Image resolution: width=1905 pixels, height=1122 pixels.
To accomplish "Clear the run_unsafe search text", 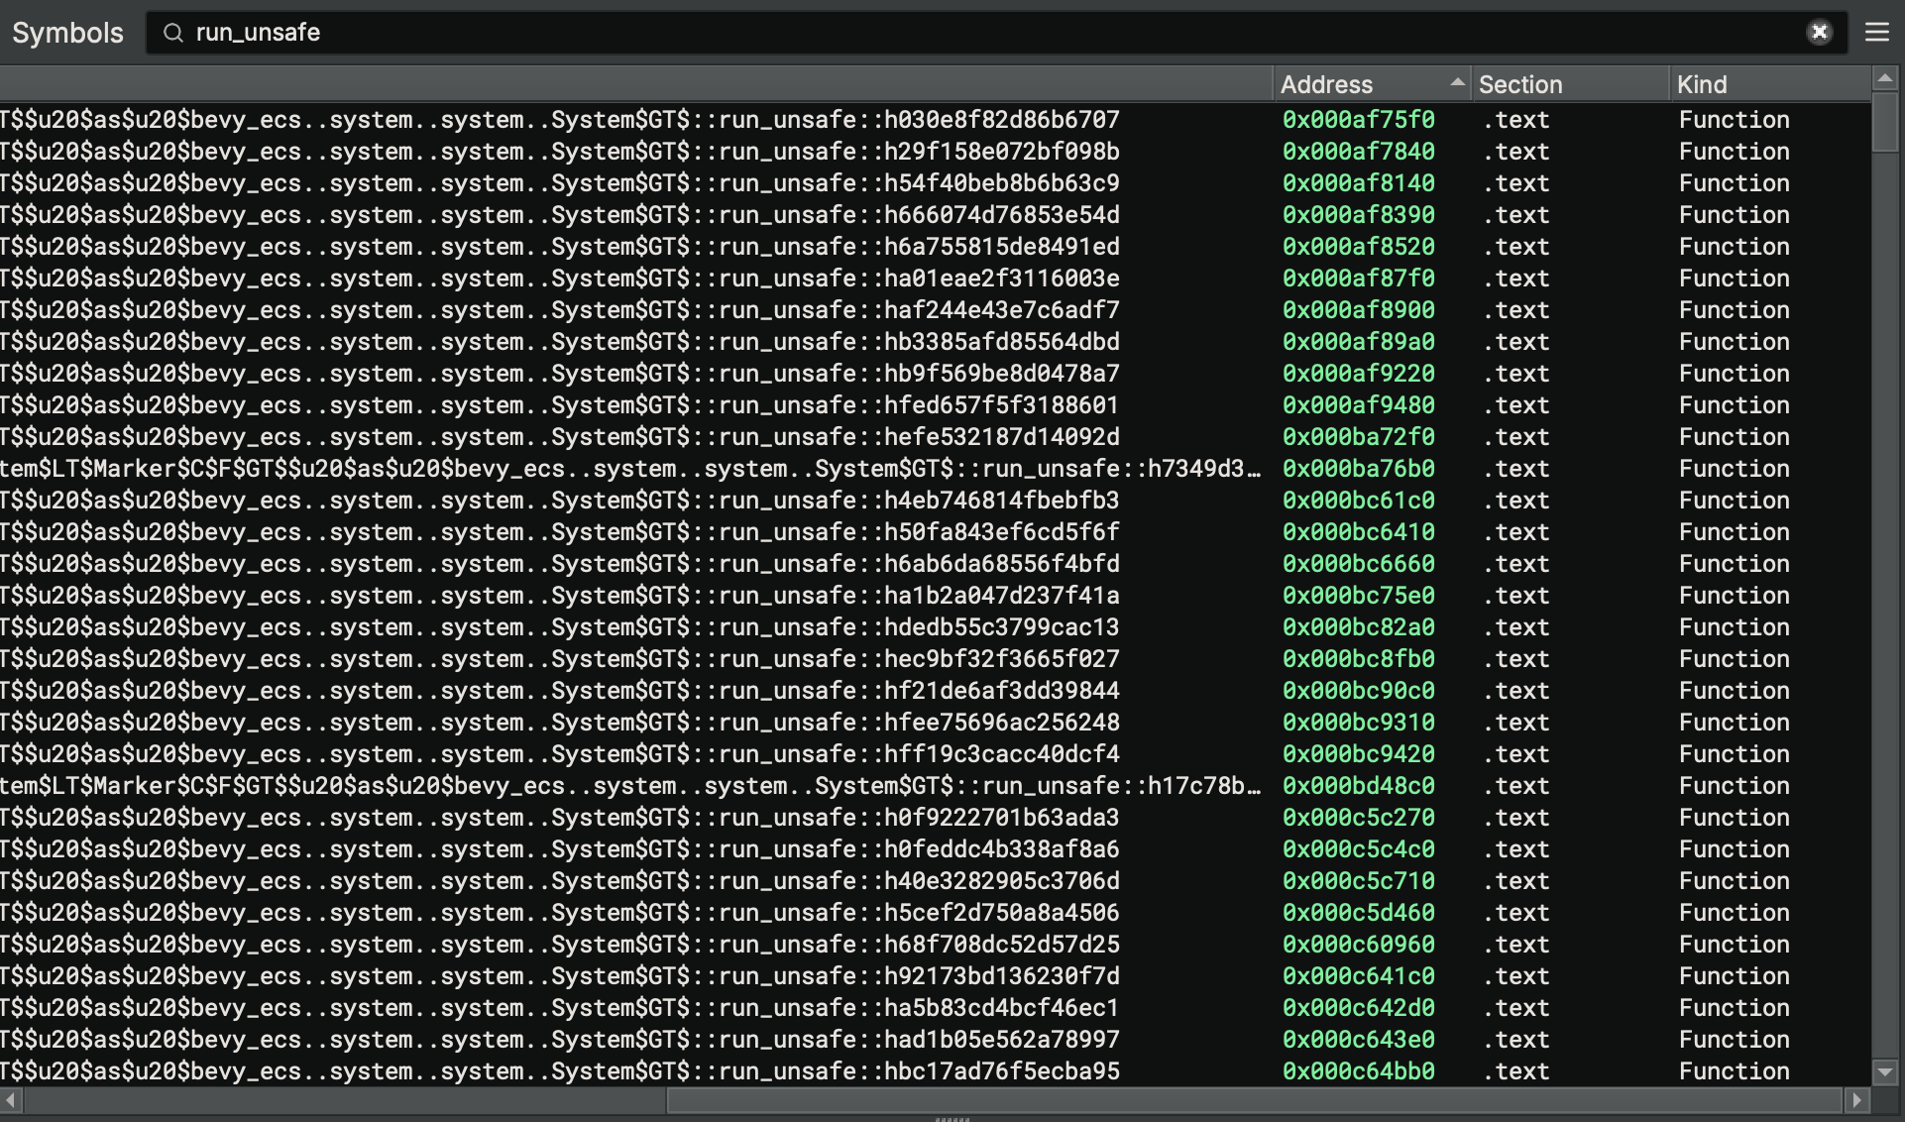I will click(x=1820, y=33).
